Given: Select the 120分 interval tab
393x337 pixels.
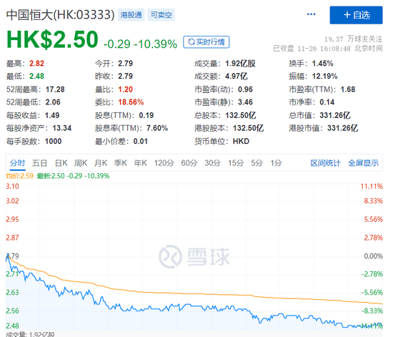Looking at the screenshot, I should [164, 163].
